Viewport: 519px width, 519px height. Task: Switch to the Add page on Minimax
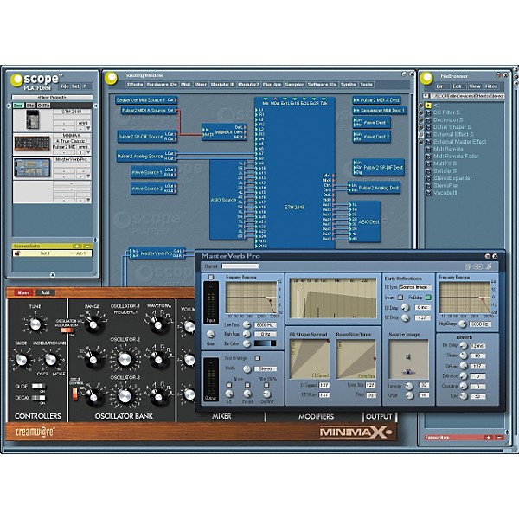click(45, 292)
